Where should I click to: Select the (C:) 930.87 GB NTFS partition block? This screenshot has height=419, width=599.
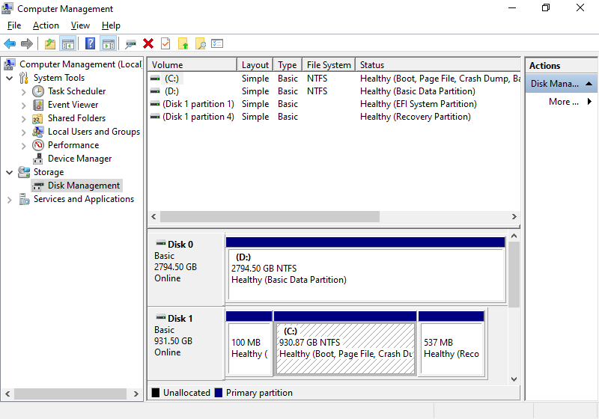[345, 348]
